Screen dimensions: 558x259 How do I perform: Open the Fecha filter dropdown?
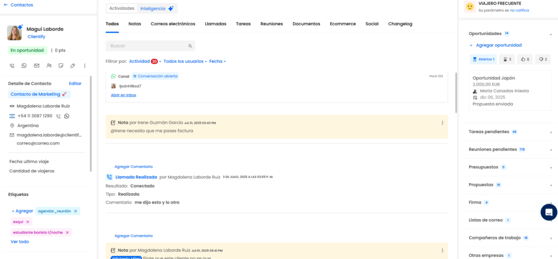pyautogui.click(x=217, y=61)
